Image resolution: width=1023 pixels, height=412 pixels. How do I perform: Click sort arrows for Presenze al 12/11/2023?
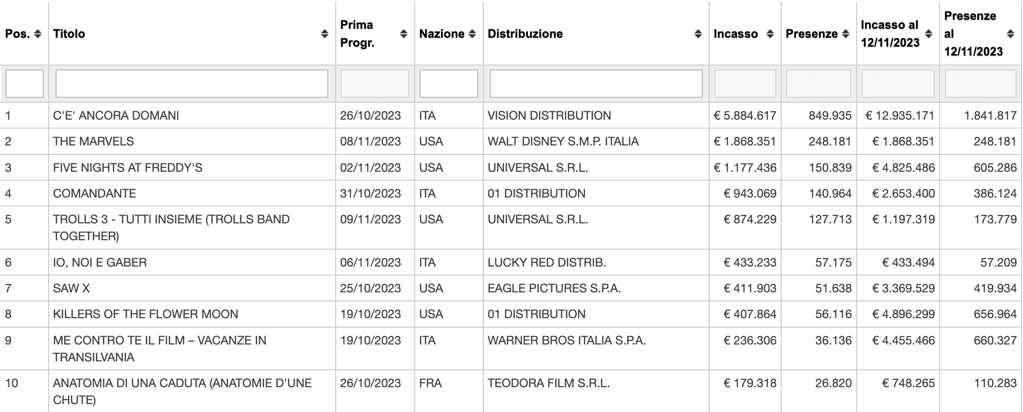coord(1010,34)
